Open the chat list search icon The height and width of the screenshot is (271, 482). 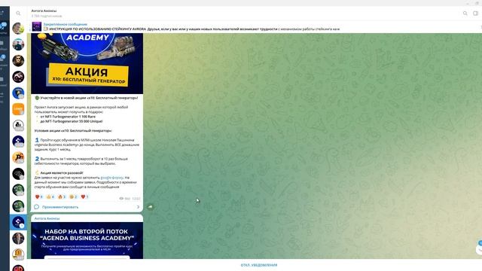click(18, 14)
